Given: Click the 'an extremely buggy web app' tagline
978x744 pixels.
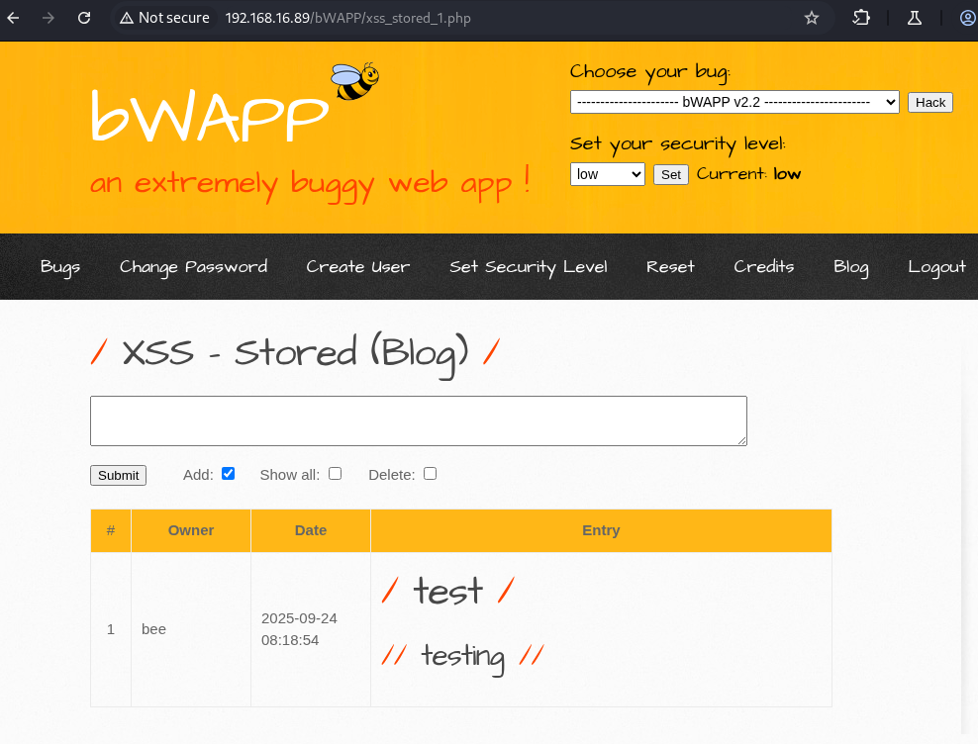Looking at the screenshot, I should (x=310, y=184).
